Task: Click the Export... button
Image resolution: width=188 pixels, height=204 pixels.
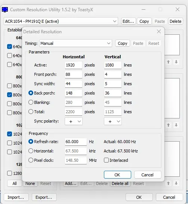Action: pos(44,197)
